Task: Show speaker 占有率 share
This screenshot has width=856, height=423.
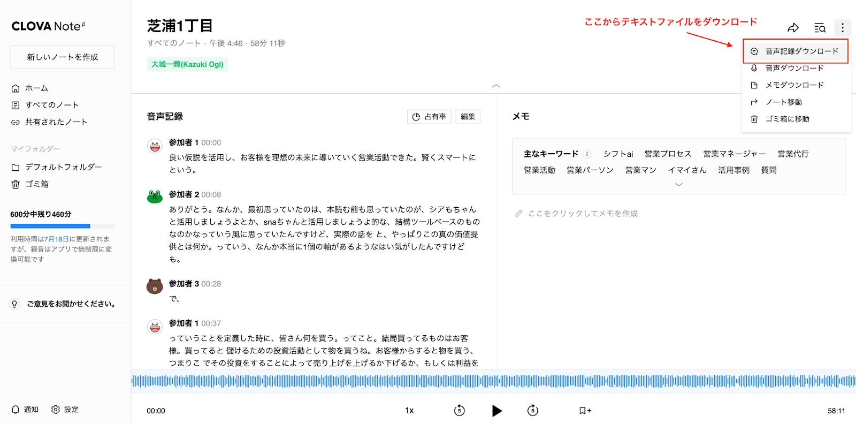Action: click(429, 117)
